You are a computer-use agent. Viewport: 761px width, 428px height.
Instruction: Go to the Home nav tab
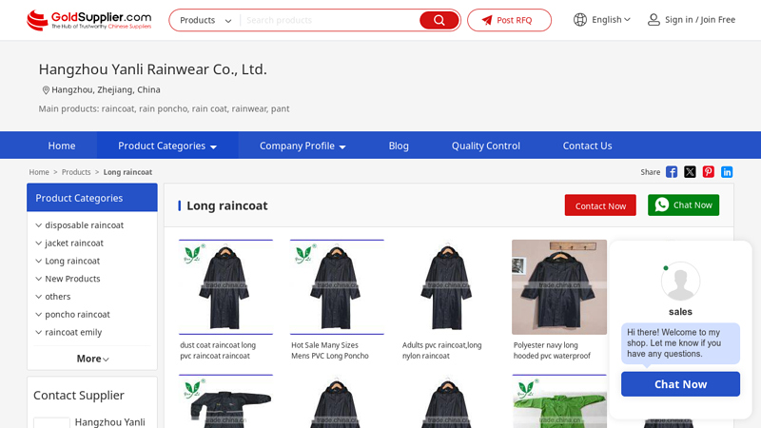pos(62,146)
